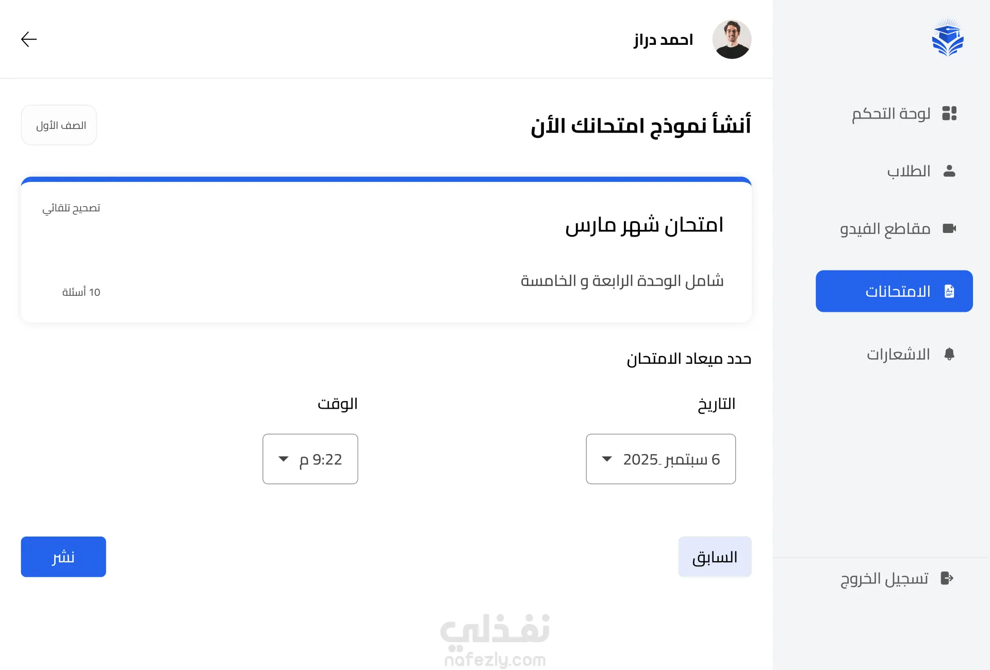Select the students person icon

949,171
